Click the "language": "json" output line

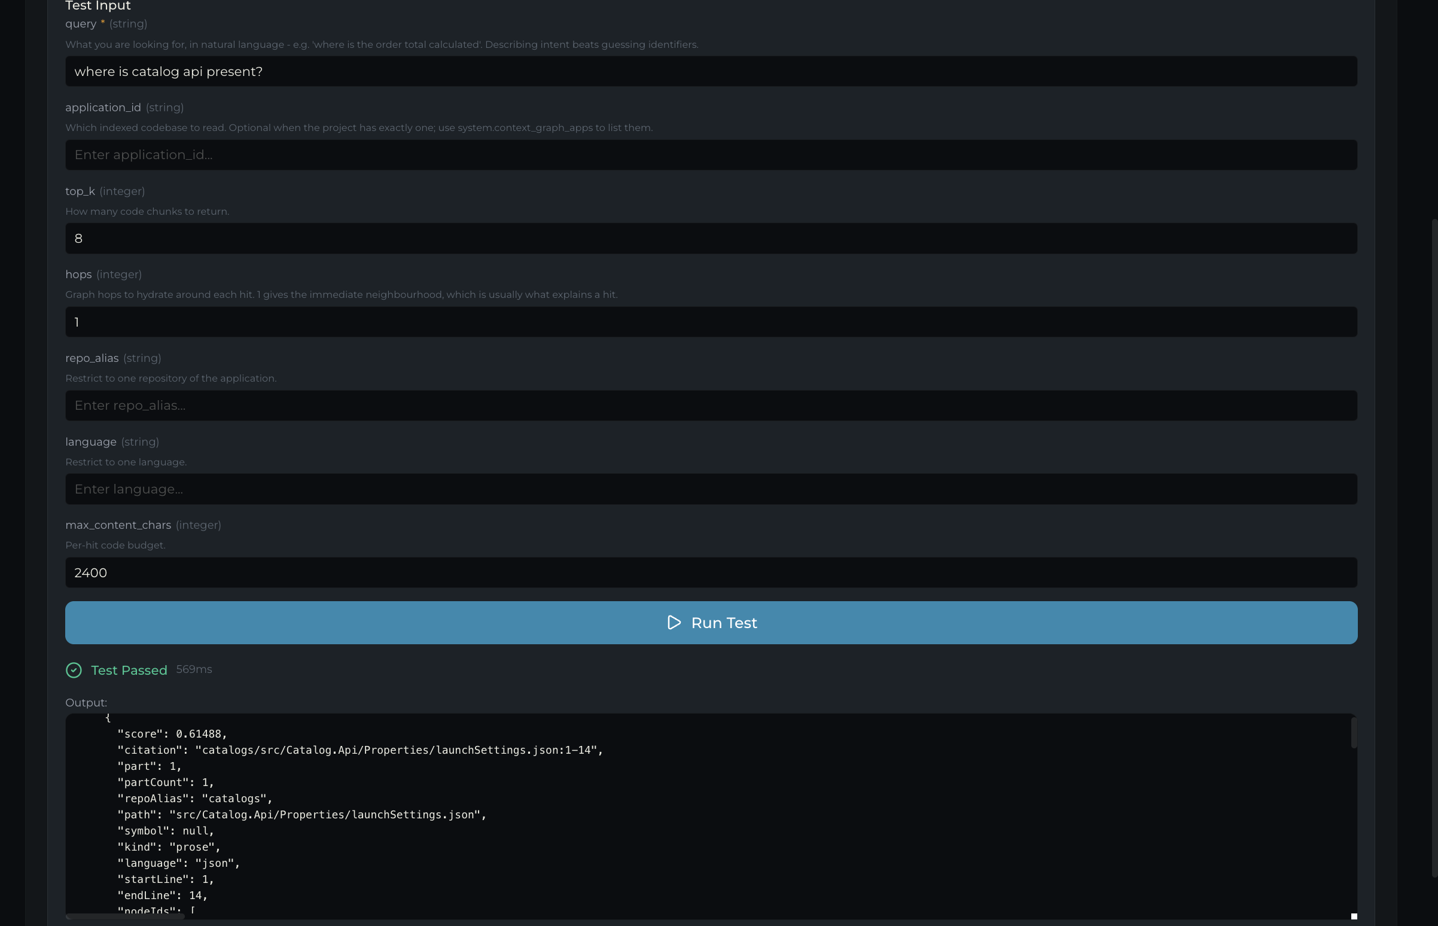(178, 863)
